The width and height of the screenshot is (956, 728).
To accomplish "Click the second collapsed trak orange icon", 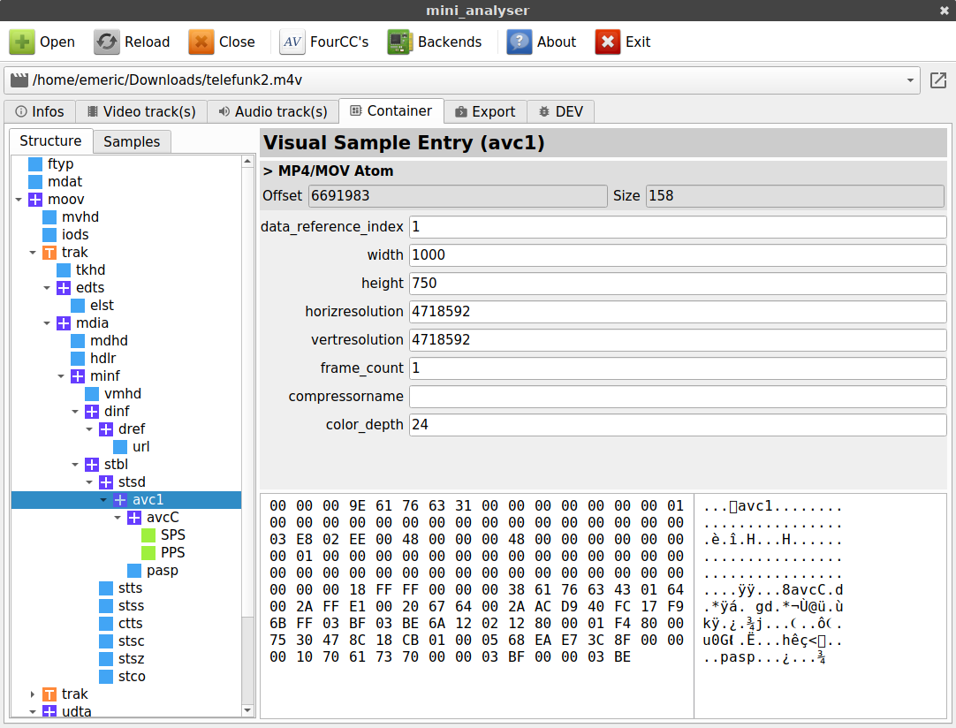I will (49, 694).
